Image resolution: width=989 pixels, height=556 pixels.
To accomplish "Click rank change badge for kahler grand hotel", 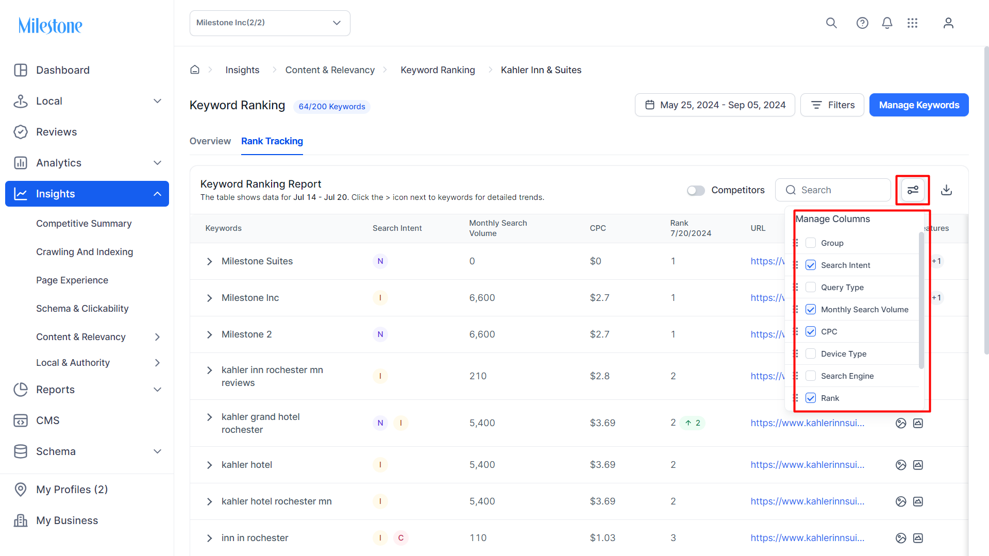I will (x=693, y=423).
